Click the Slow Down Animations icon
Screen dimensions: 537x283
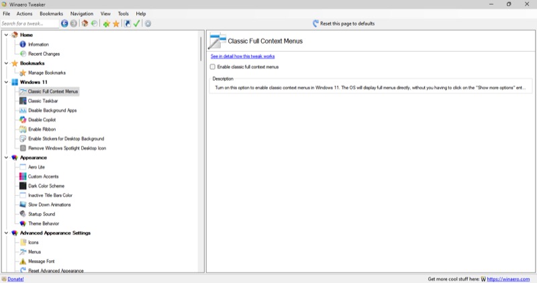23,204
